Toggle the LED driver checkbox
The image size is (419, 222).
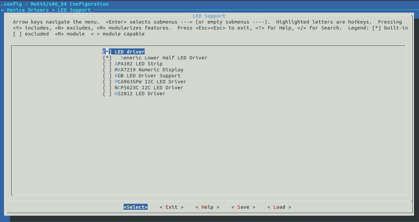(107, 52)
